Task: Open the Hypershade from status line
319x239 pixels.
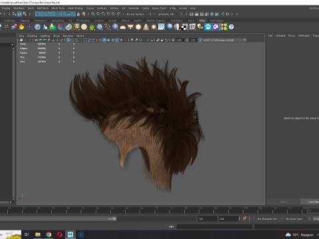Action: tap(212, 14)
